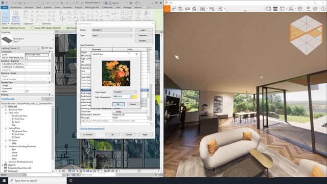This screenshot has height=184, width=327.
Task: Click the Edit Type icon in Properties panel
Action: [42, 48]
